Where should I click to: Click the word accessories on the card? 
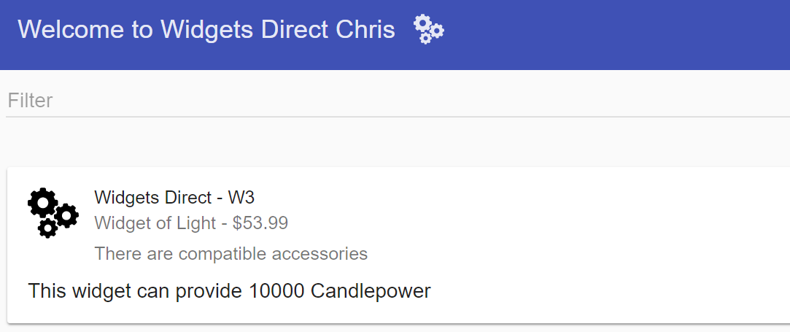(320, 253)
